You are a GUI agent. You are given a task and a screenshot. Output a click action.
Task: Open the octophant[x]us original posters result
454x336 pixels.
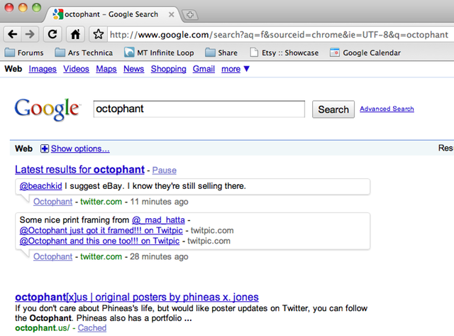(x=137, y=297)
